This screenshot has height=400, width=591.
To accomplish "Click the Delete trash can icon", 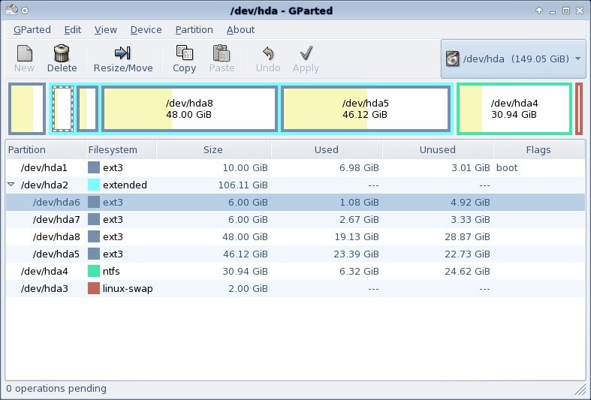I will [x=62, y=53].
